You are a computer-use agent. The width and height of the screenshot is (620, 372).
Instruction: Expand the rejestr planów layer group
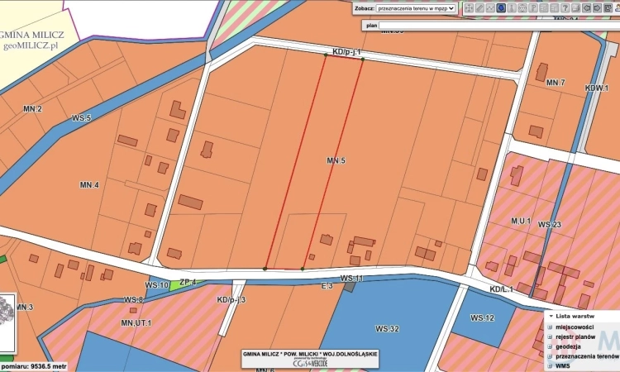[551, 336]
